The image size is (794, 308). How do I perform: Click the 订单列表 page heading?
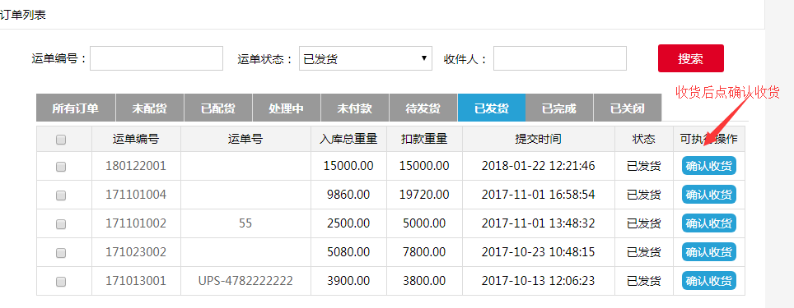[23, 15]
